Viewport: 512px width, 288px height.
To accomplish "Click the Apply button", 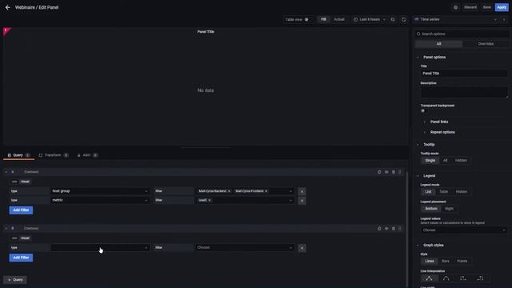I will 502,7.
